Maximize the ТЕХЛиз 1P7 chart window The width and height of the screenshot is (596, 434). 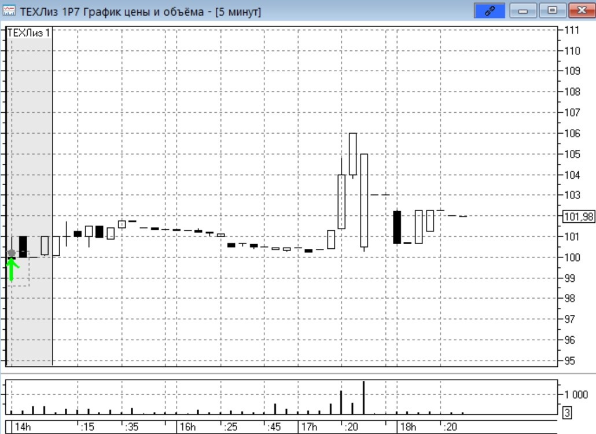552,10
